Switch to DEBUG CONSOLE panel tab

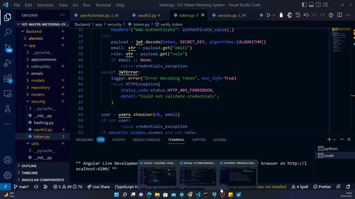[x=146, y=140]
